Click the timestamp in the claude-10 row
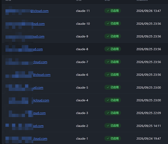The image size is (168, 144). [x=149, y=24]
